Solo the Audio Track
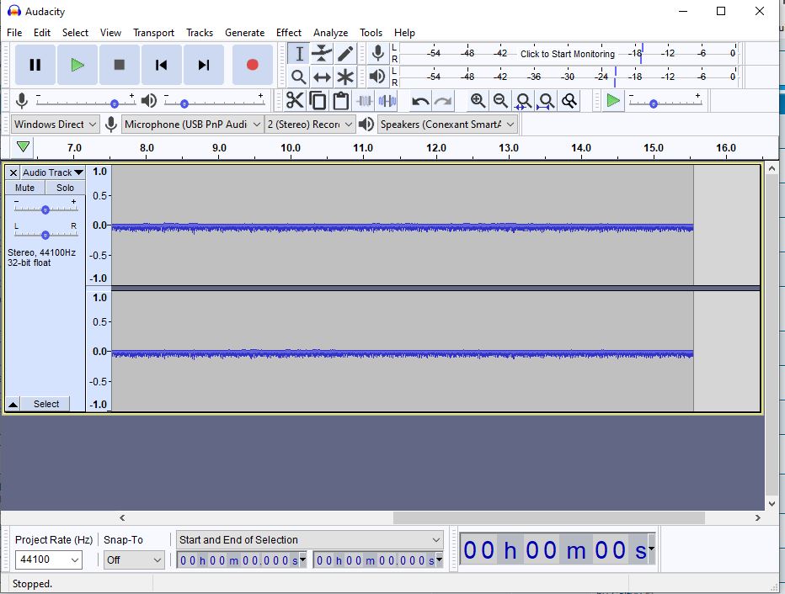This screenshot has width=785, height=594. click(x=65, y=188)
